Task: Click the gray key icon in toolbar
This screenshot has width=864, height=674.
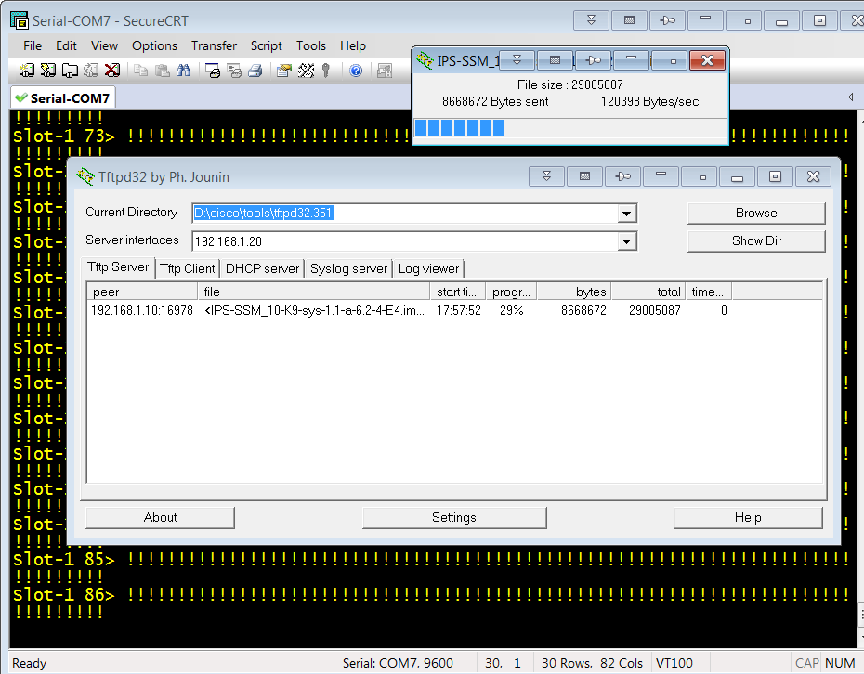Action: click(x=326, y=70)
